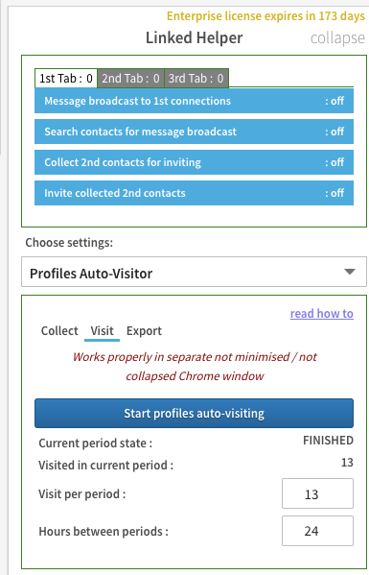Screen dimensions: 369x575
Task: Click the Hours between periods input field
Action: coord(318,531)
